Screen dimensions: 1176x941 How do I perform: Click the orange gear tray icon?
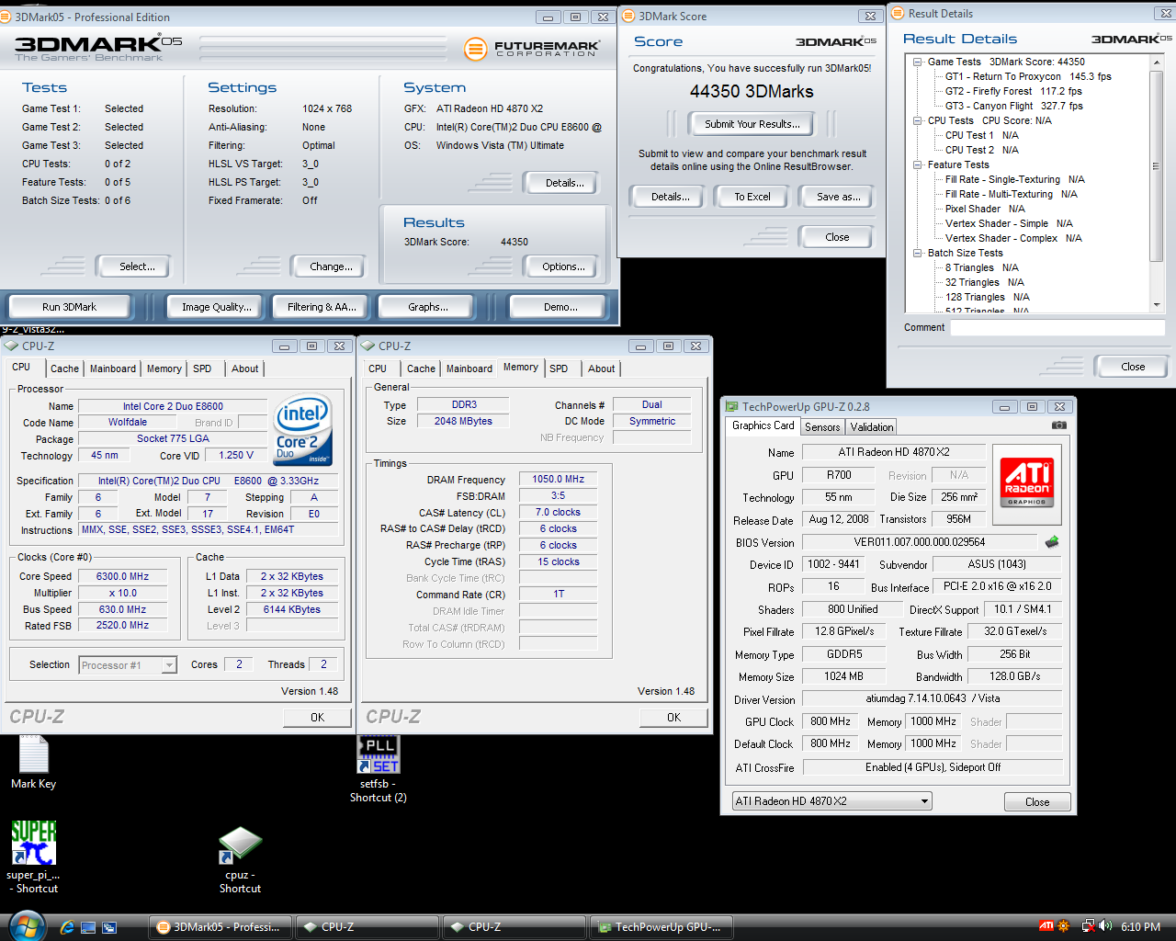1064,926
